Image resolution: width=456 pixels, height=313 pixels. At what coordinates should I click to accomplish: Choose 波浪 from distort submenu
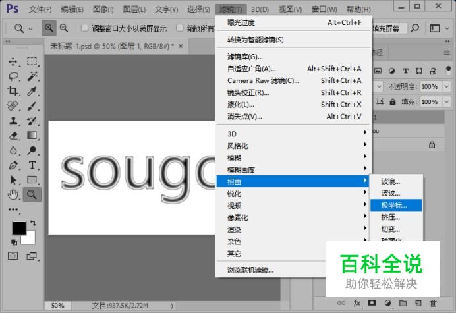[x=396, y=181]
